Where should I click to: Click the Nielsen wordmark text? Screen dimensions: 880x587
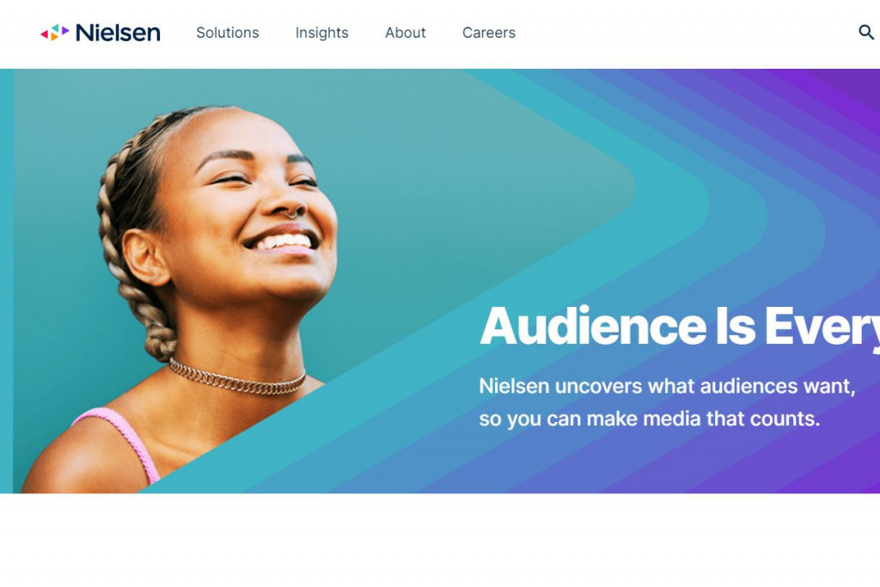(118, 33)
